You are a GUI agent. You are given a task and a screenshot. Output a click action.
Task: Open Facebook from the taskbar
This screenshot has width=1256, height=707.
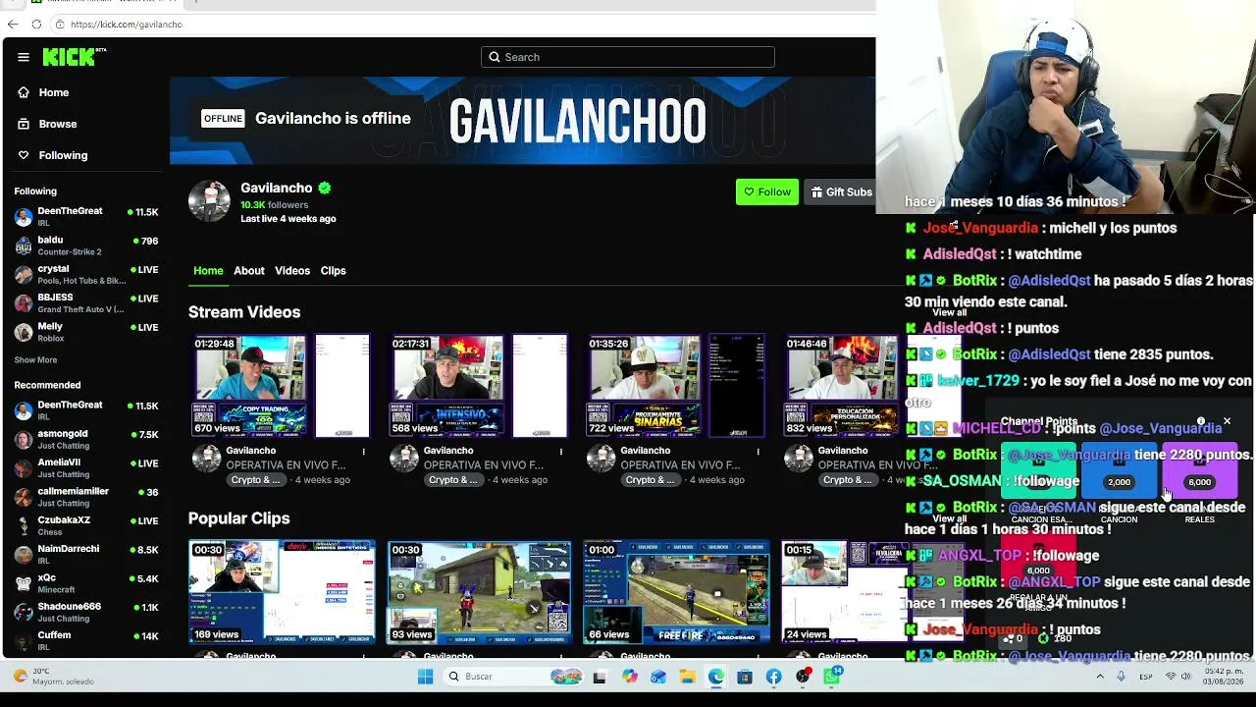tap(774, 677)
